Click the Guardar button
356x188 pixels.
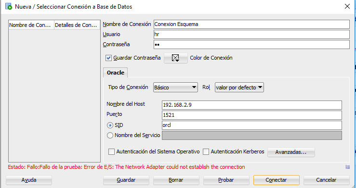[126, 180]
